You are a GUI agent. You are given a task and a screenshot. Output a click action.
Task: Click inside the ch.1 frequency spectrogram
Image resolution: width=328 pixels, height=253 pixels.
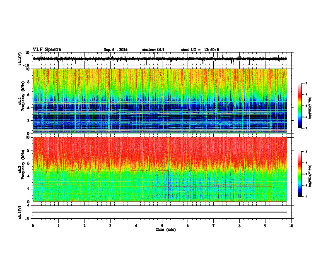click(x=160, y=101)
